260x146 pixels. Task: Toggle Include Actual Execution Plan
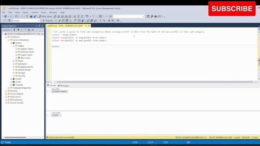(76, 21)
